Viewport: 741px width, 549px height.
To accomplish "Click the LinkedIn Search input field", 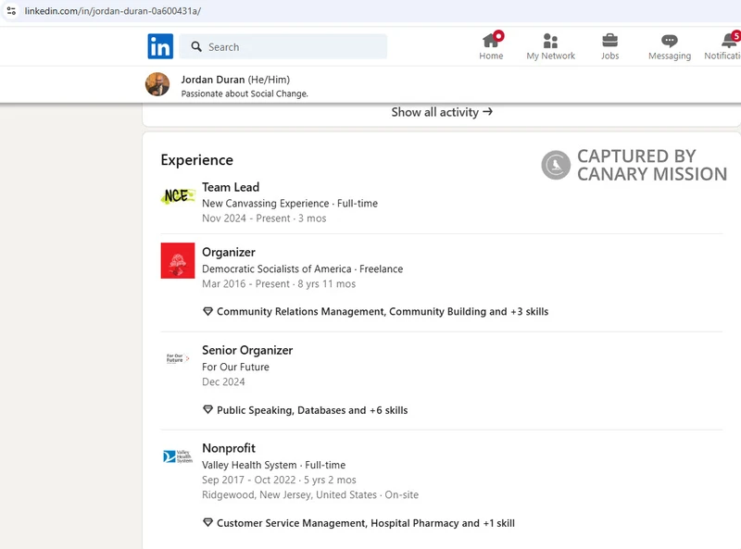I will pyautogui.click(x=283, y=46).
